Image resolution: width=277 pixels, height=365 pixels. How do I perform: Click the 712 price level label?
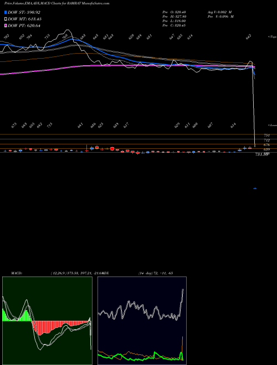[x=266, y=140]
